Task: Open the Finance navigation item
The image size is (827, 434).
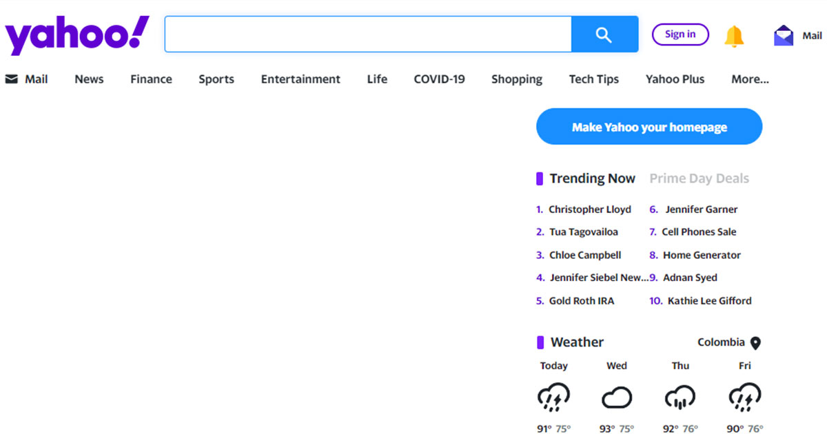Action: tap(151, 79)
